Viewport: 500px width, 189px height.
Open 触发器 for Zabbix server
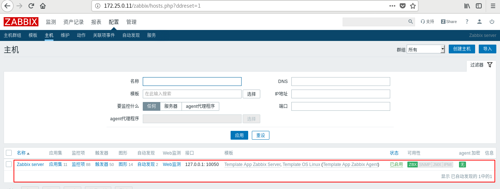click(102, 165)
